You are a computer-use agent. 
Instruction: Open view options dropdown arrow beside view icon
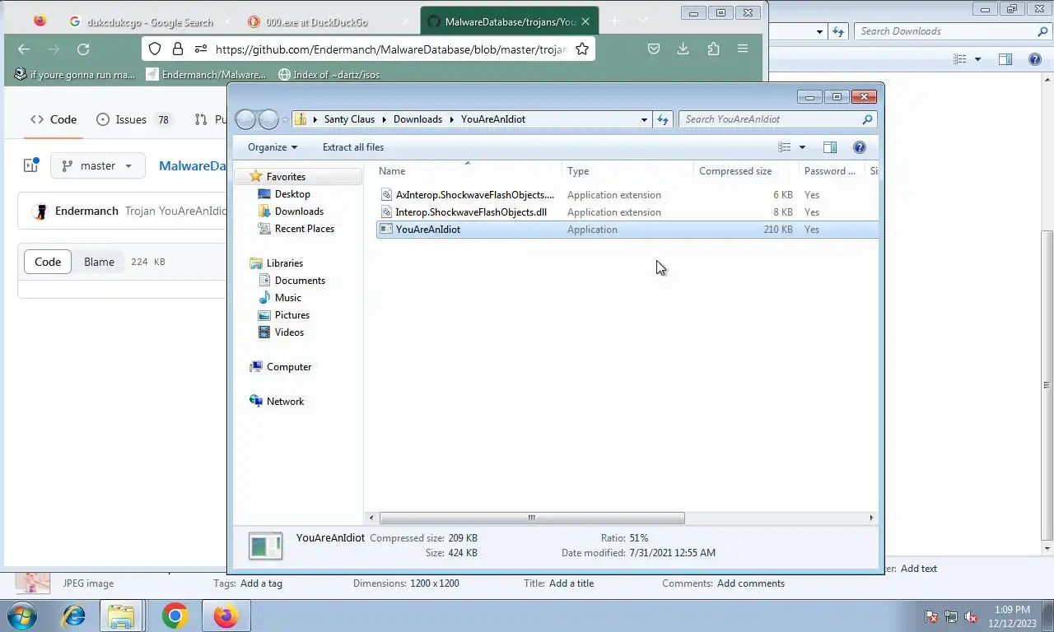(x=802, y=147)
